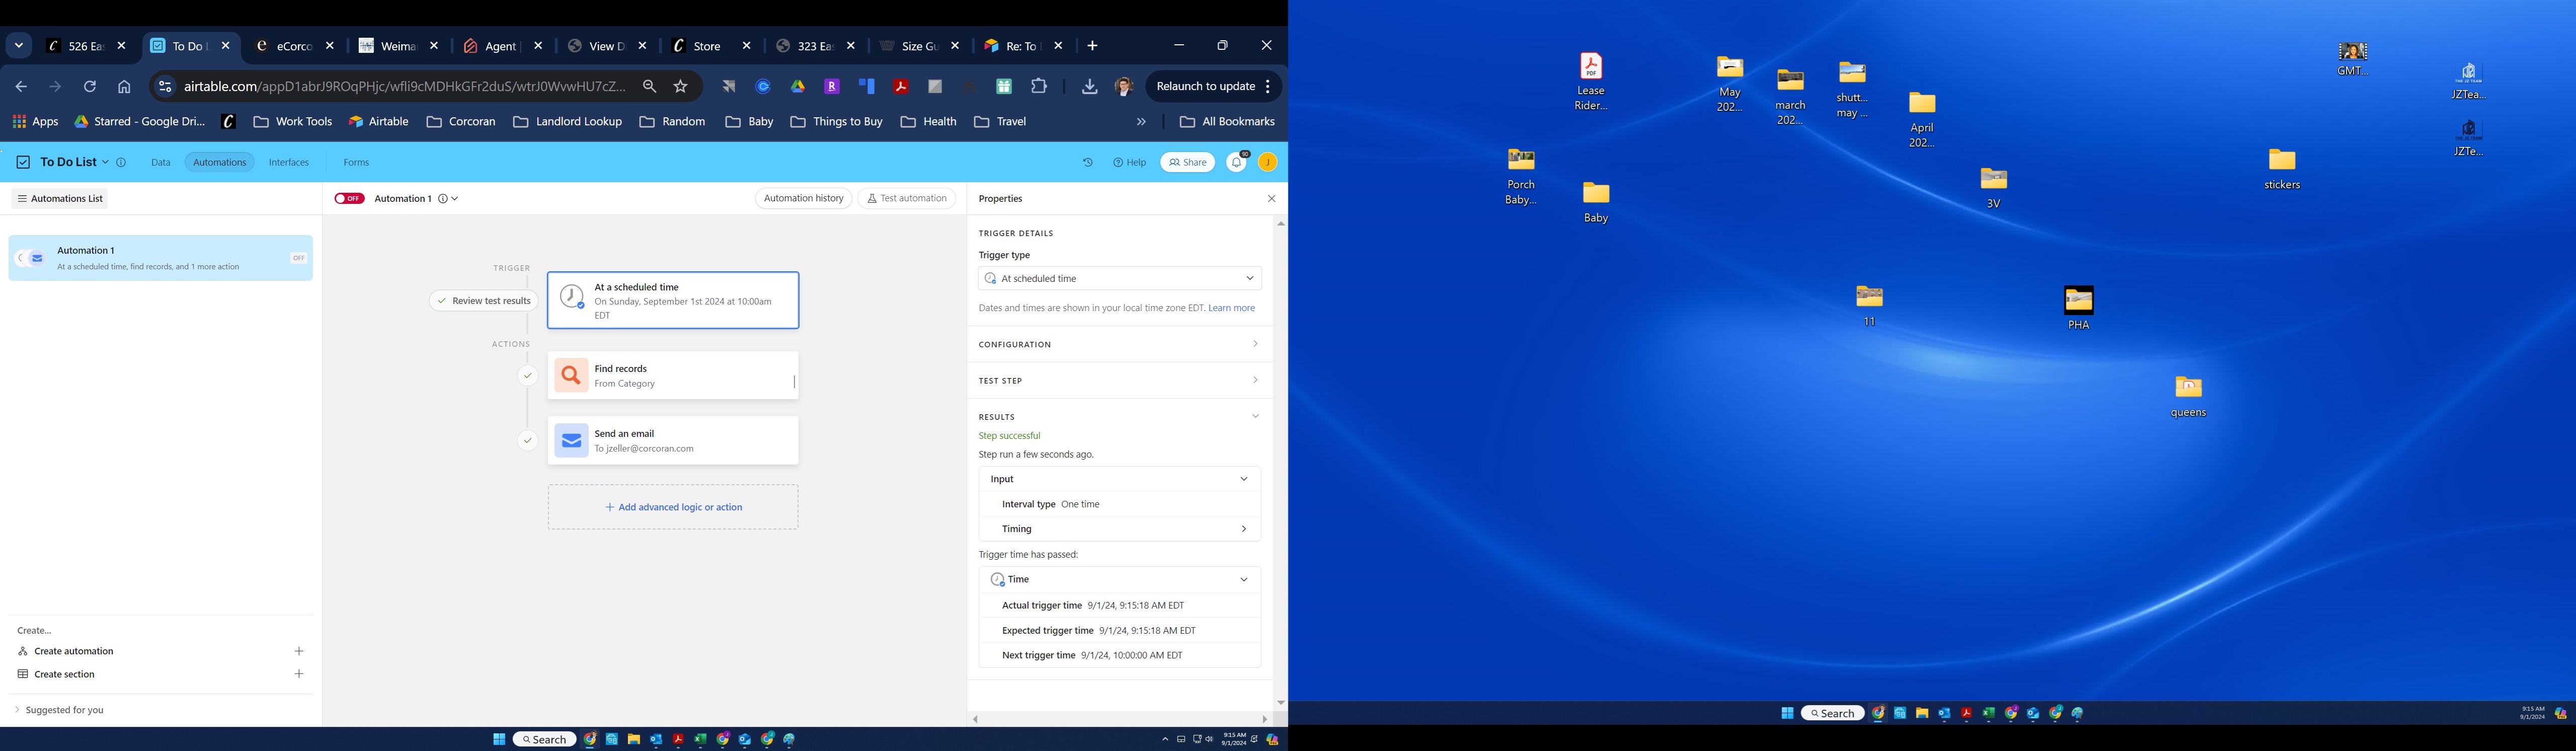Reload the page in Chrome
The image size is (2576, 751).
[90, 87]
